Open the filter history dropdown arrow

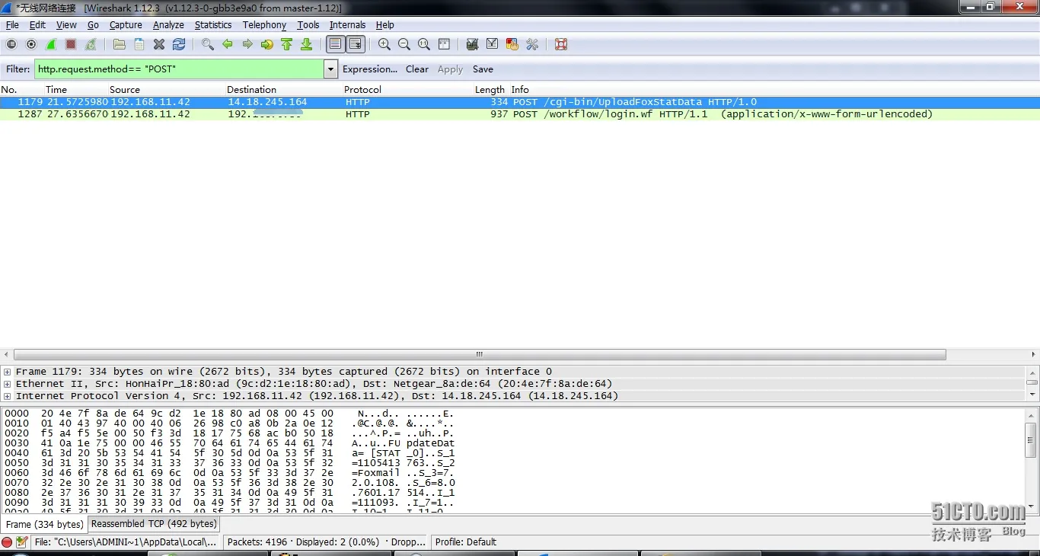point(330,69)
